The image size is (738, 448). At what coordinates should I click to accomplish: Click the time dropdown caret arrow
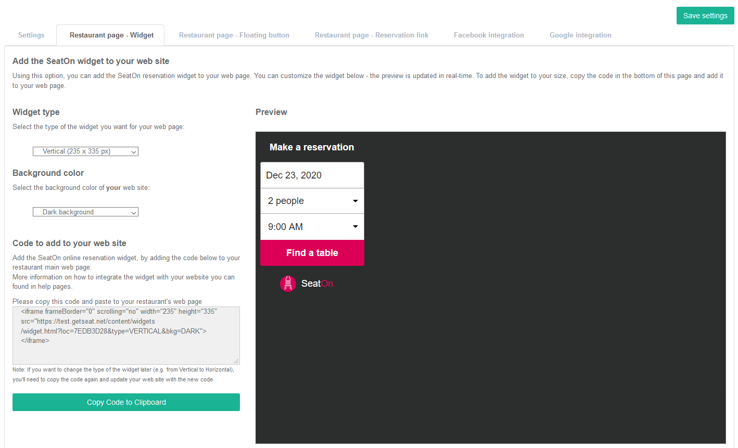pos(355,227)
